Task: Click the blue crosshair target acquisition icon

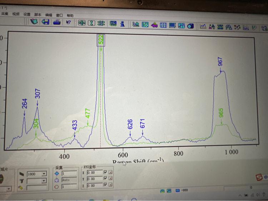Action: click(57, 174)
